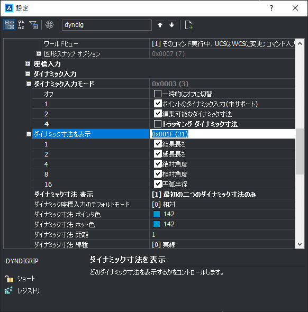Switch to alphabetical sort view icon
Image resolution: width=308 pixels, height=312 pixels.
pyautogui.click(x=21, y=25)
